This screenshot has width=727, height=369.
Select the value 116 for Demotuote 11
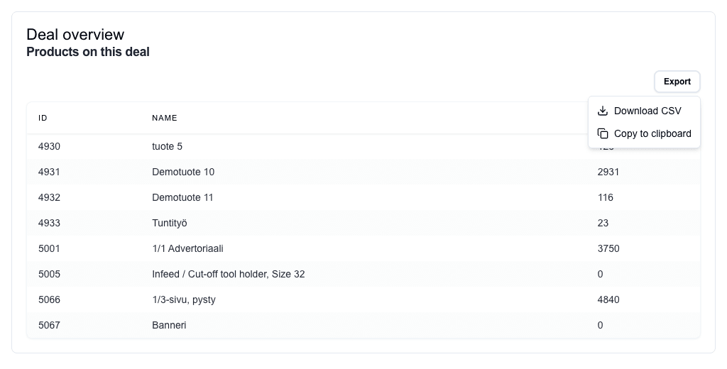tap(606, 197)
